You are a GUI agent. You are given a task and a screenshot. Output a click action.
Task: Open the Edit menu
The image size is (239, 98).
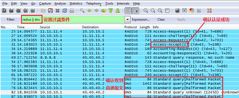[x=14, y=4]
